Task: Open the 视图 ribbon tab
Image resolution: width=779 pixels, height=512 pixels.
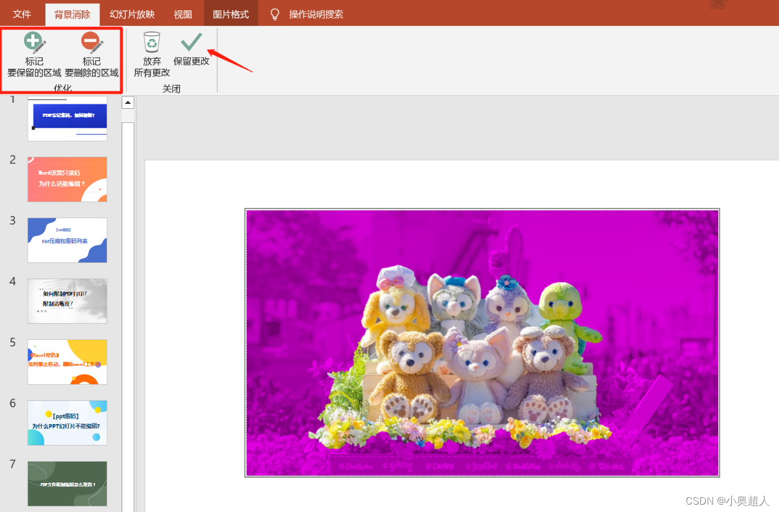Action: 183,14
